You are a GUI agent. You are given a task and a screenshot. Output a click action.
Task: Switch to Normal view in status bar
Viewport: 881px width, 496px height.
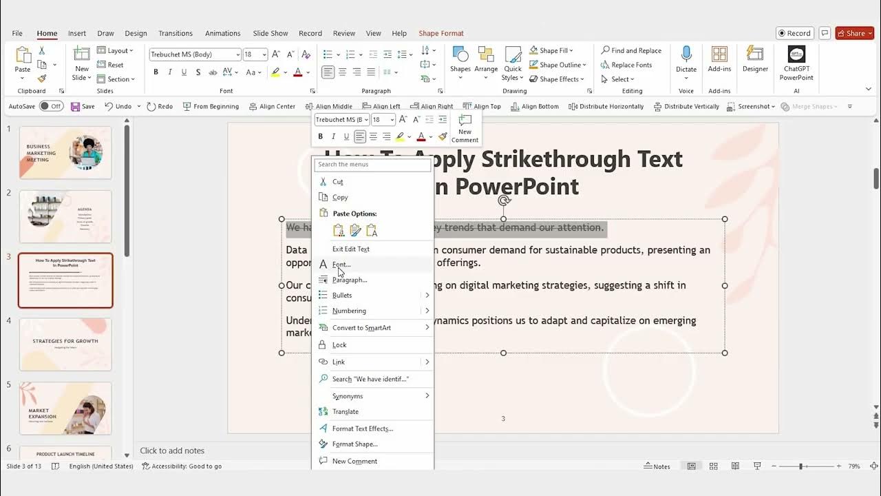coord(692,466)
